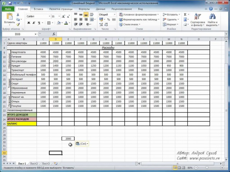Viewport: 230px width, 172px height.
Task: Click Удалить cells button
Action: click(x=171, y=19)
